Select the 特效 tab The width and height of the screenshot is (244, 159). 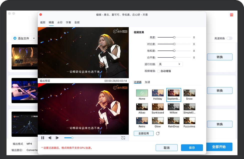(x=51, y=23)
